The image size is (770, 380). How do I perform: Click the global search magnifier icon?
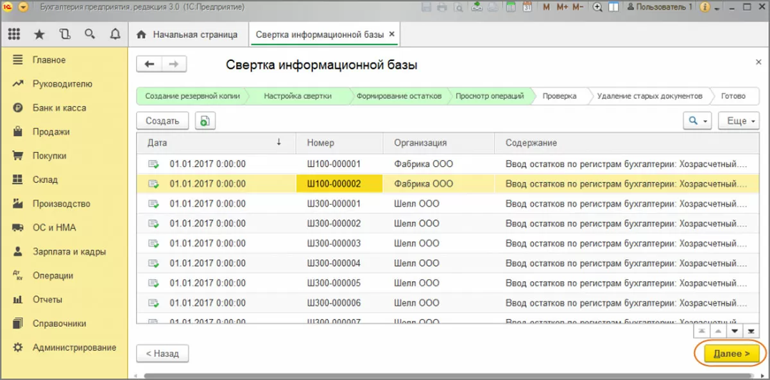tap(90, 34)
